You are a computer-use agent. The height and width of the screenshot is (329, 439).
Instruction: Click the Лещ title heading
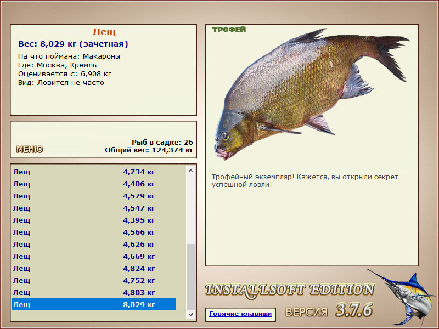(104, 32)
